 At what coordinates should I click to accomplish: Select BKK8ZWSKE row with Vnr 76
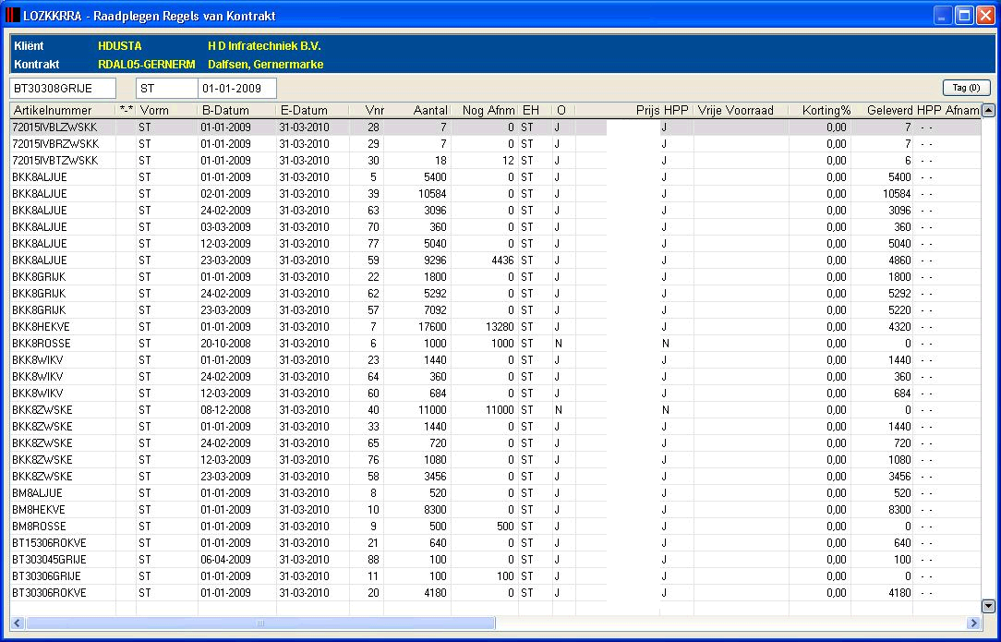[495, 459]
